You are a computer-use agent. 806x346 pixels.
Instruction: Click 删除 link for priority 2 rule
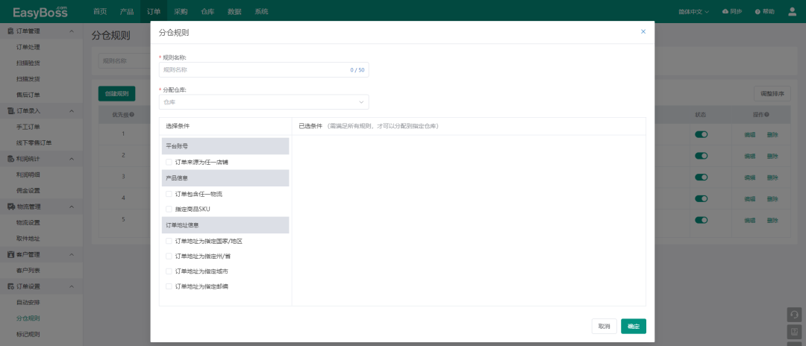pyautogui.click(x=772, y=156)
